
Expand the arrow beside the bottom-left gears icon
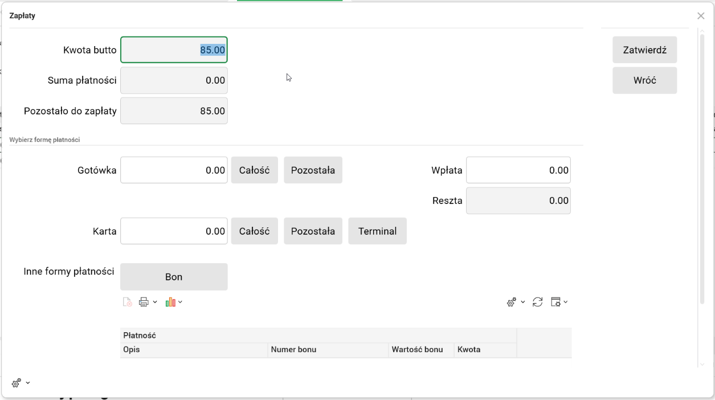pyautogui.click(x=28, y=383)
